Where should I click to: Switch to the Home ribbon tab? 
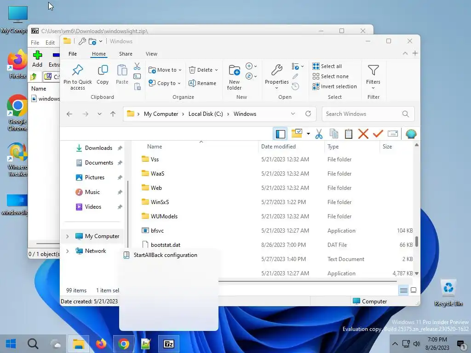pos(99,54)
